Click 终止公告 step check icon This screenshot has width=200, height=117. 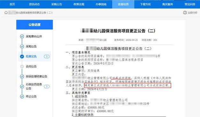click(x=22, y=96)
